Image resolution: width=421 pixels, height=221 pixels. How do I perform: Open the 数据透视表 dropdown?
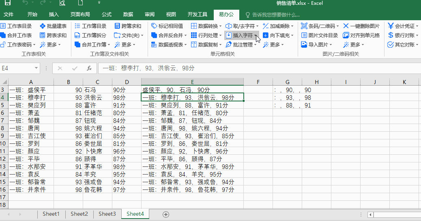click(169, 45)
